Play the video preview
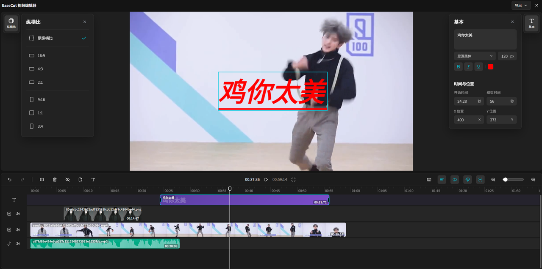Screen dimensions: 542x269 [266, 180]
